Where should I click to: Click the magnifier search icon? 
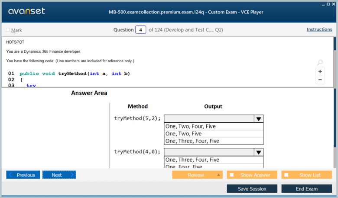320,62
